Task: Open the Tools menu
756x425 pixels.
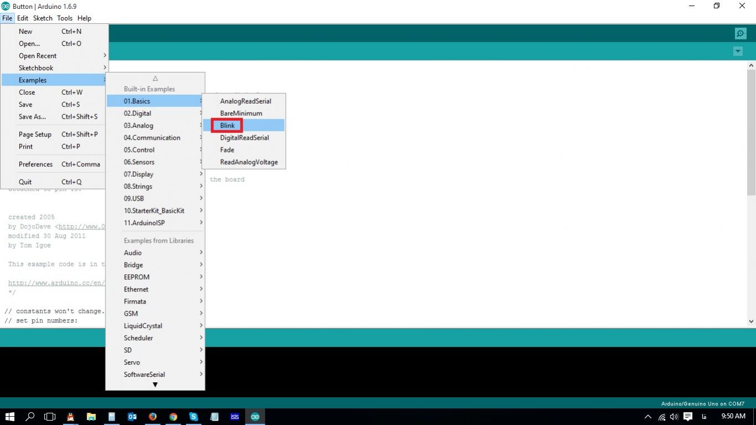Action: [x=64, y=18]
